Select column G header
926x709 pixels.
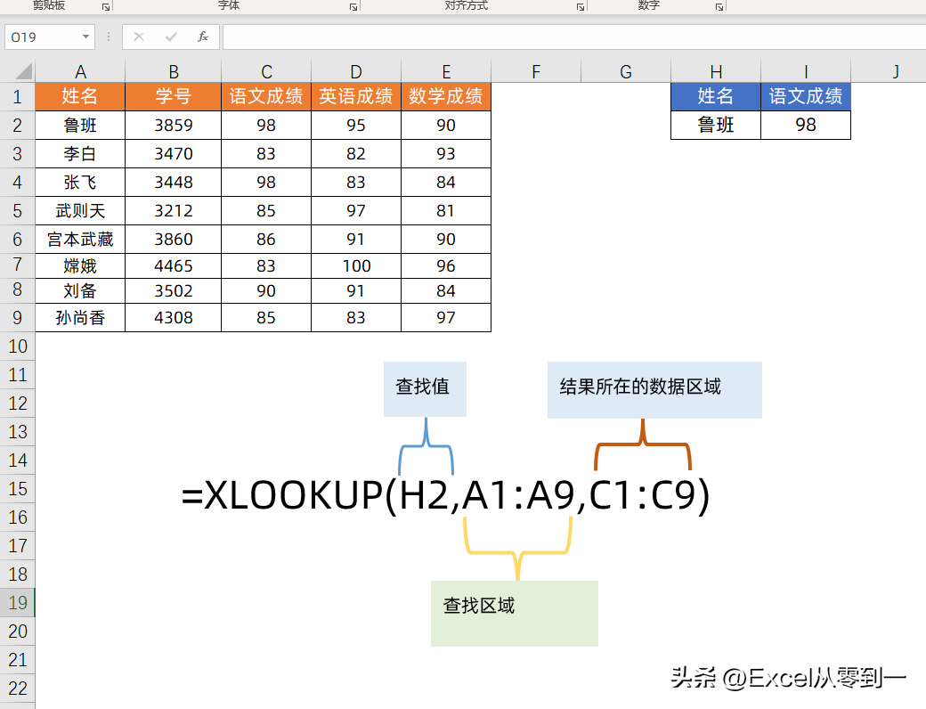point(626,71)
